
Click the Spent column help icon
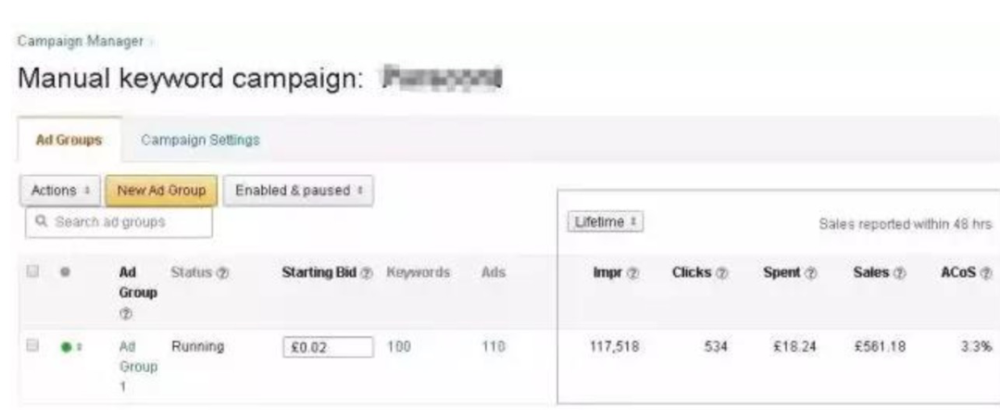tap(808, 272)
